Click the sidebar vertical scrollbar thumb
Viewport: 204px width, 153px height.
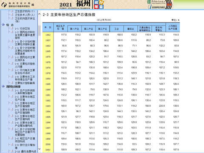click(x=40, y=31)
